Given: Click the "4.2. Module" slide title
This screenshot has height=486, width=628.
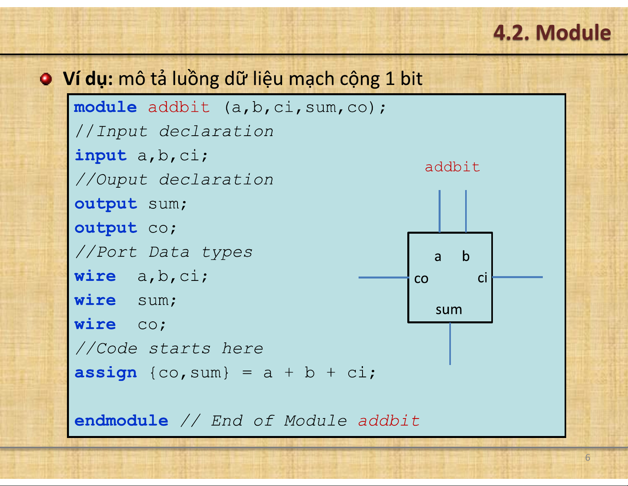Looking at the screenshot, I should coord(552,33).
